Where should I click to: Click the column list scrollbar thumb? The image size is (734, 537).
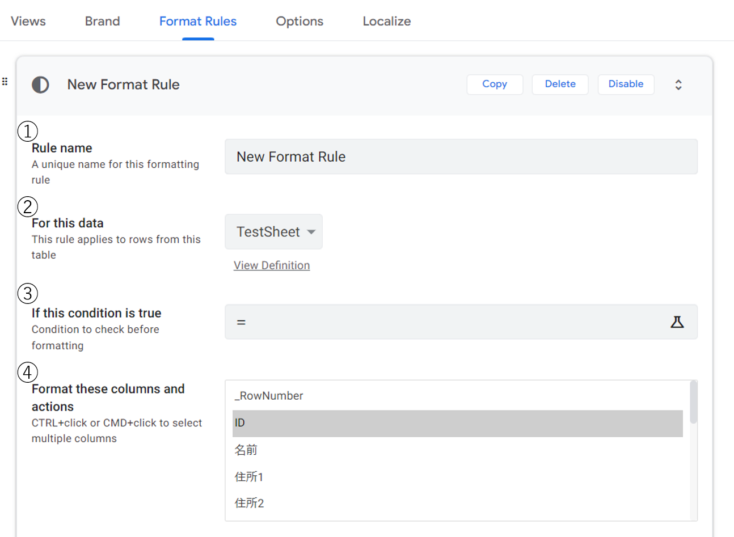[x=693, y=403]
